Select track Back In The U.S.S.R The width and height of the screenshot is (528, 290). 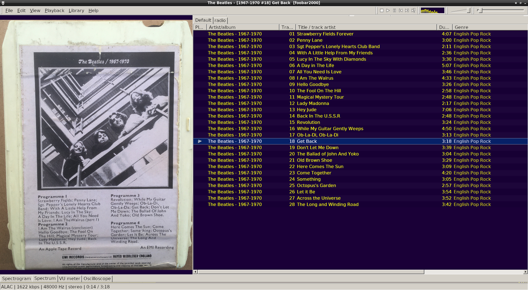point(361,116)
